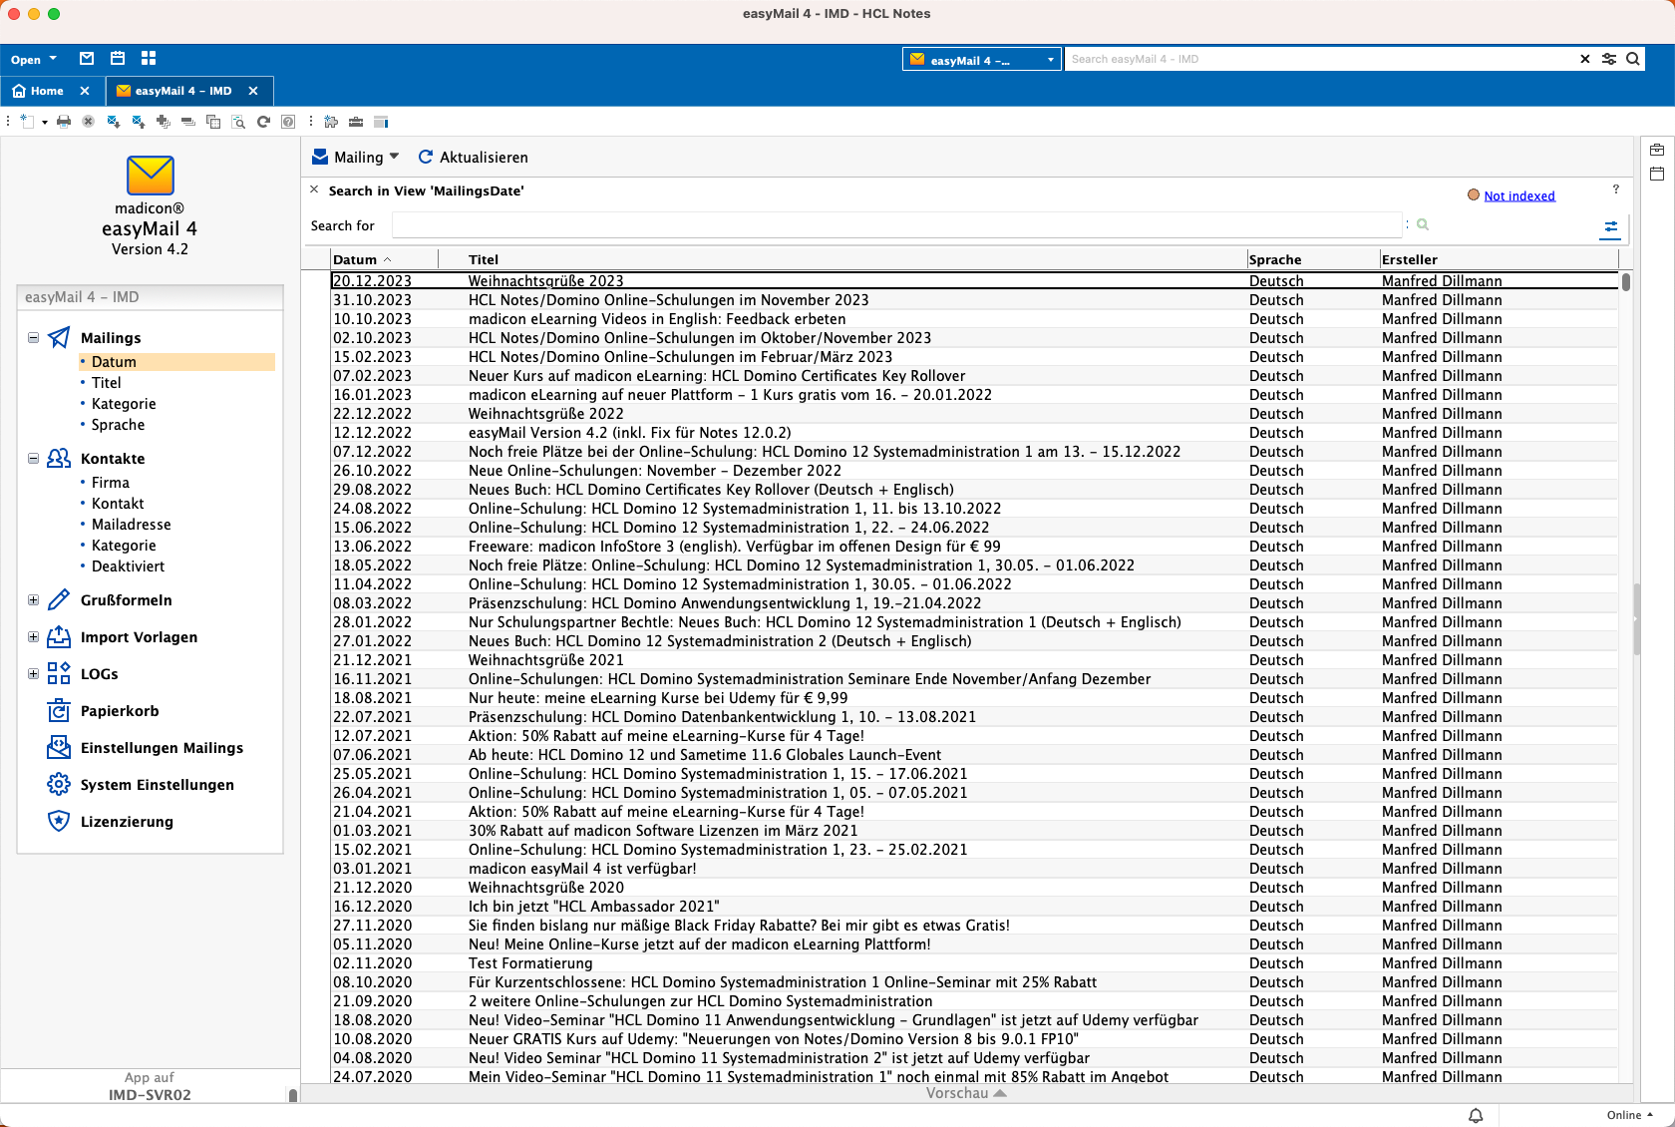Sort by the Datum column header

click(x=384, y=259)
